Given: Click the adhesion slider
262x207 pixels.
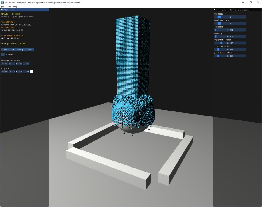Looking at the screenshot, I should pos(230,30).
